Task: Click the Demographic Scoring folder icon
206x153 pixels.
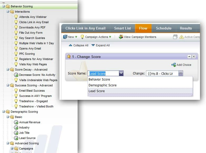Action: coord(8,112)
